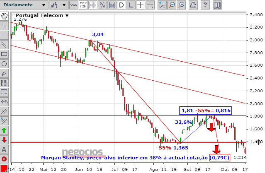Toggle the VOL volume display

click(x=73, y=5)
